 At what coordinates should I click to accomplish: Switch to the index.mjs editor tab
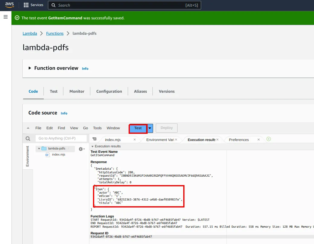(113, 140)
